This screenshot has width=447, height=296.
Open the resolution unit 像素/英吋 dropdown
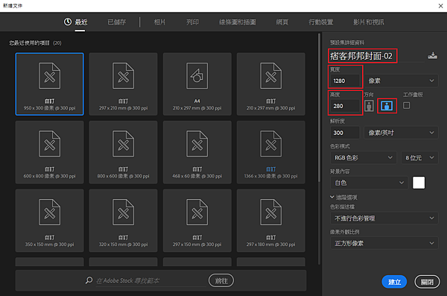(x=401, y=133)
